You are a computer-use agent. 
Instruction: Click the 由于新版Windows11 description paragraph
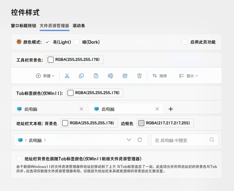click(x=117, y=169)
